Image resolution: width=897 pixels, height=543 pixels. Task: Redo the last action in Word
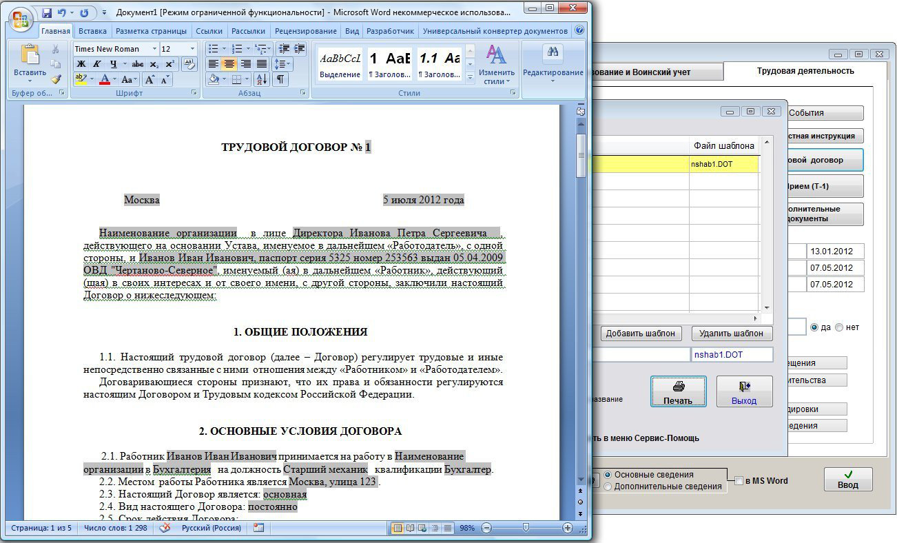(84, 13)
